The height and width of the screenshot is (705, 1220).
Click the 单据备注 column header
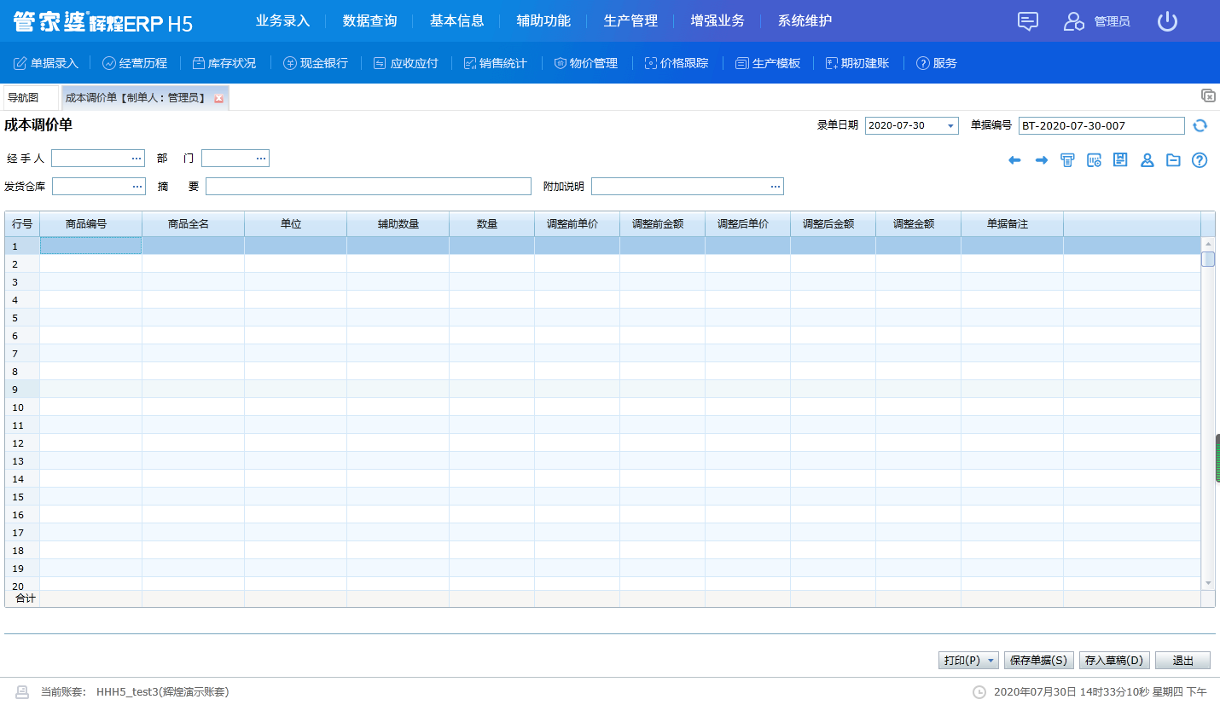tap(1012, 224)
